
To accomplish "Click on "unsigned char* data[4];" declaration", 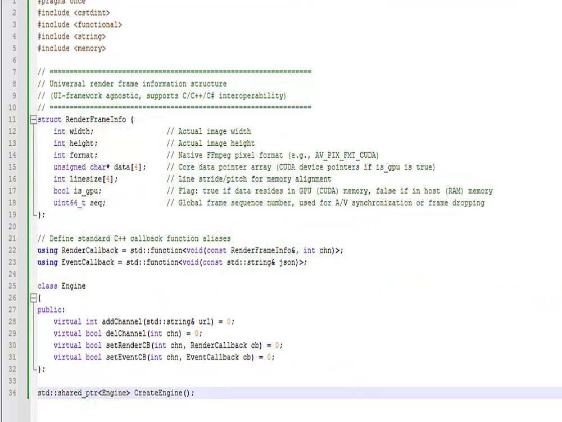I will 99,167.
